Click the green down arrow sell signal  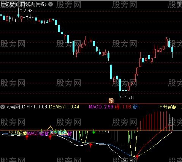tap(94, 132)
